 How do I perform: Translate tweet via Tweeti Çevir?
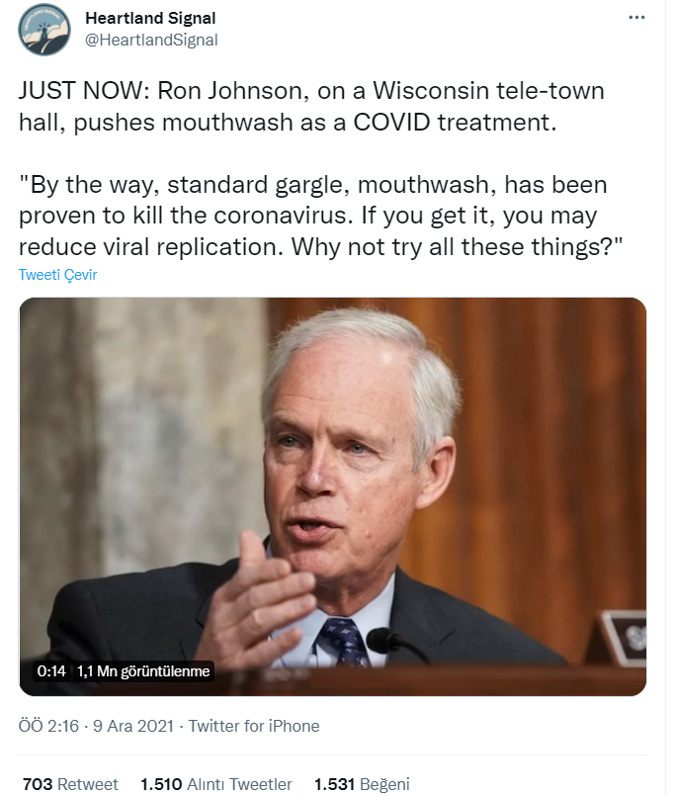(x=58, y=275)
